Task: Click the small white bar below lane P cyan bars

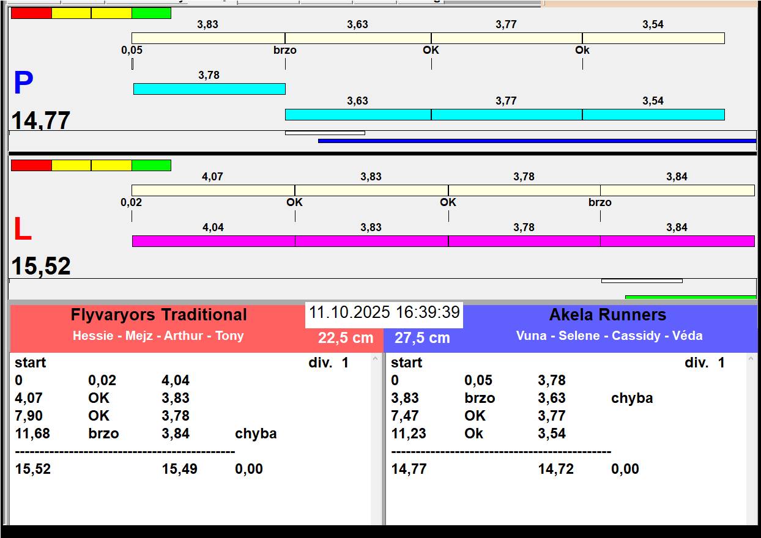Action: tap(325, 133)
